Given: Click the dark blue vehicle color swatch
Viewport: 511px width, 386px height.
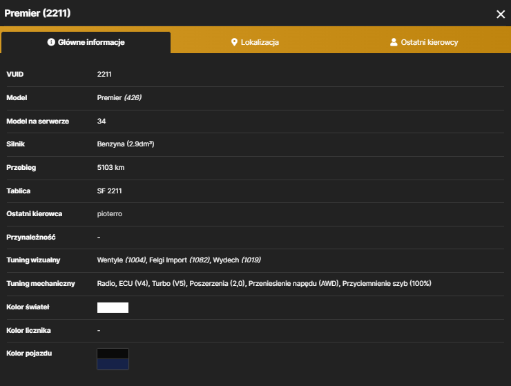Looking at the screenshot, I should click(x=113, y=364).
